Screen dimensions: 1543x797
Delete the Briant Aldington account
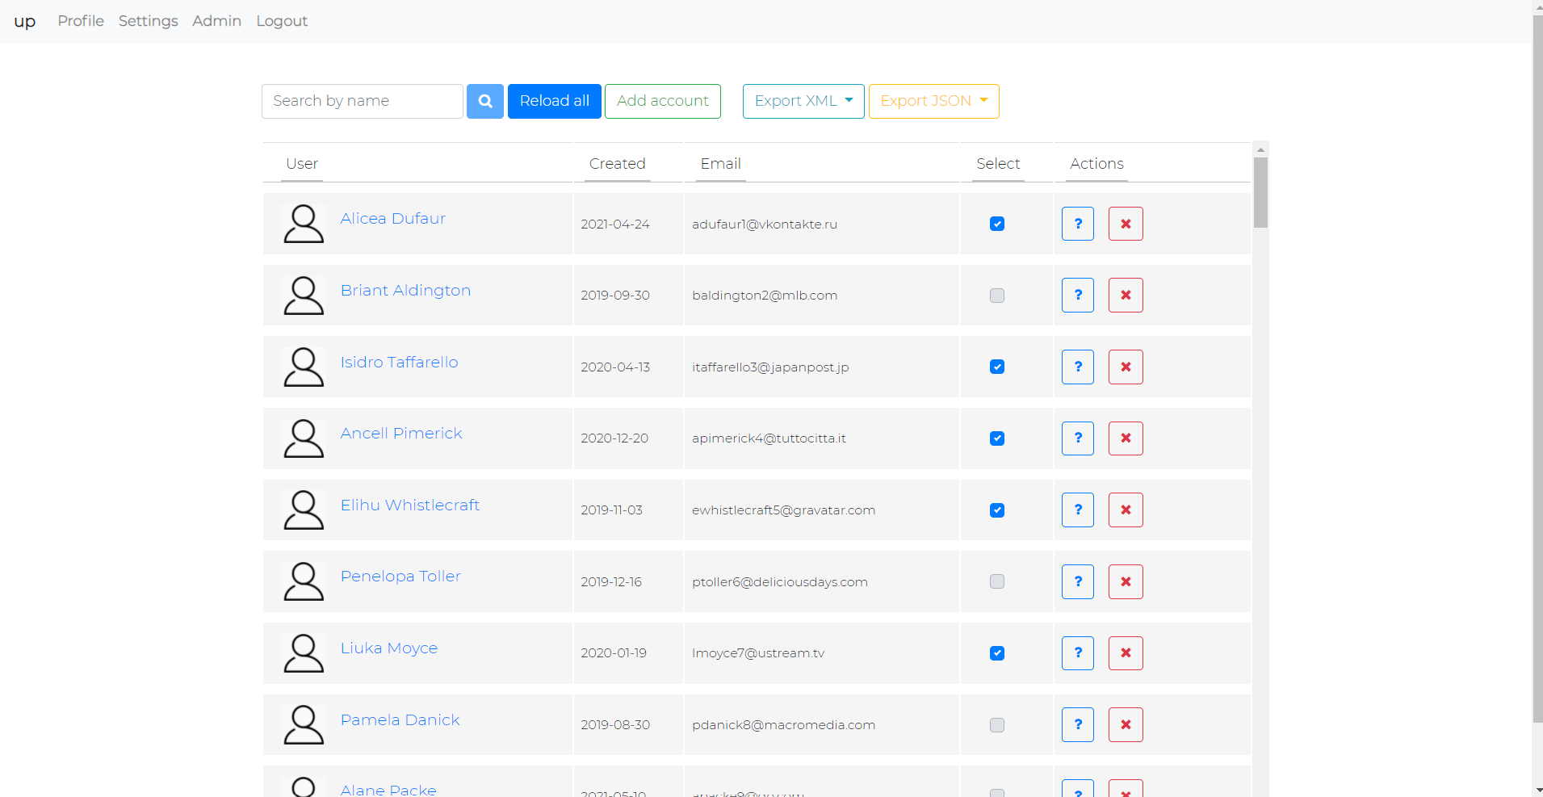click(1126, 296)
